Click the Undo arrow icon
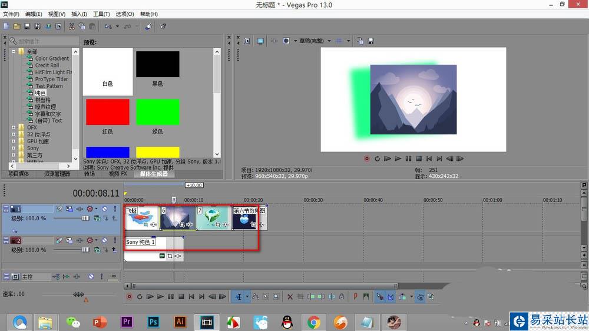589x331 pixels. click(108, 27)
